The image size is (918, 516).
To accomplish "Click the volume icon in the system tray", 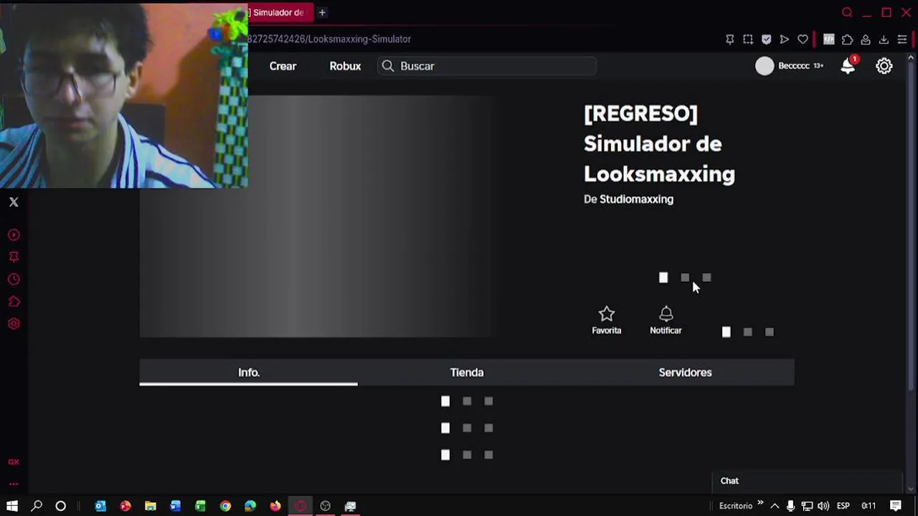I will point(823,506).
